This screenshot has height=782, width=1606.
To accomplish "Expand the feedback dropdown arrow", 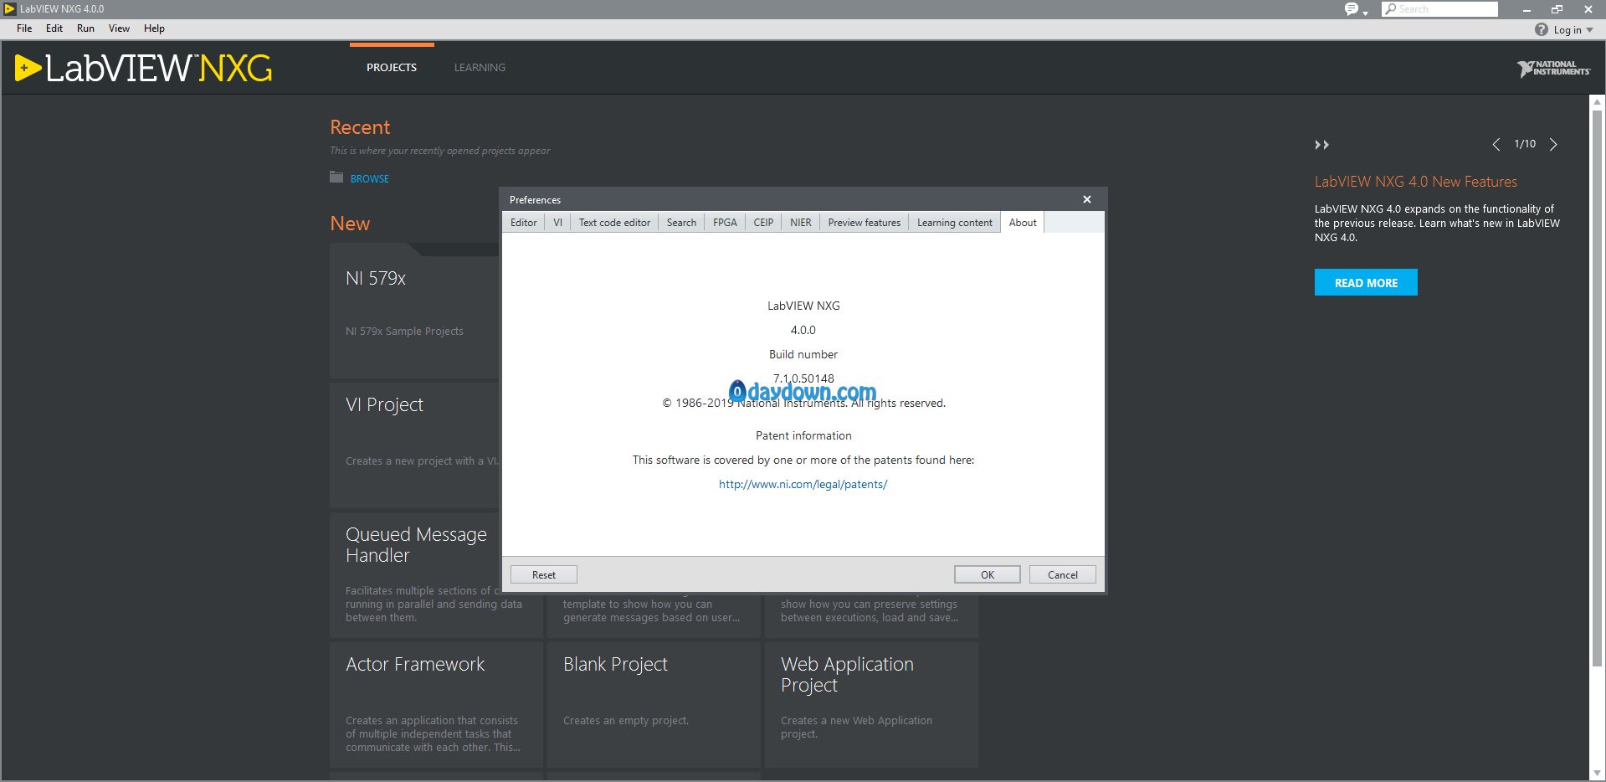I will pos(1365,13).
